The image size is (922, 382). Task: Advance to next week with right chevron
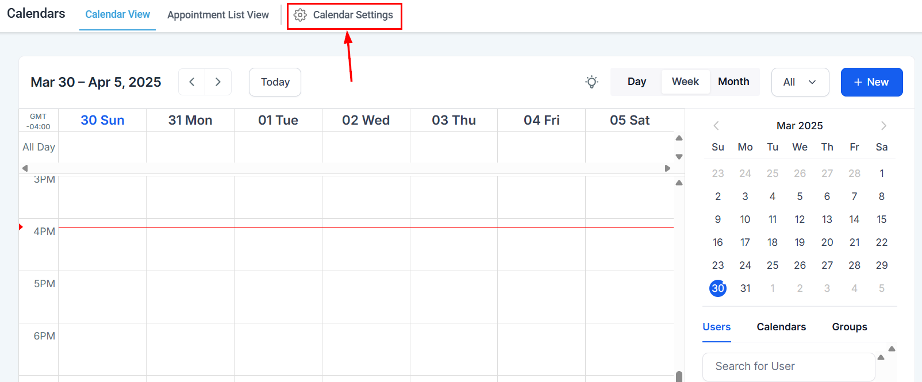218,82
